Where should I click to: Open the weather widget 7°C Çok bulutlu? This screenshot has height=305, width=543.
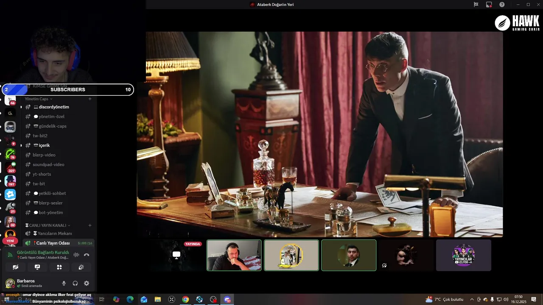pos(445,299)
